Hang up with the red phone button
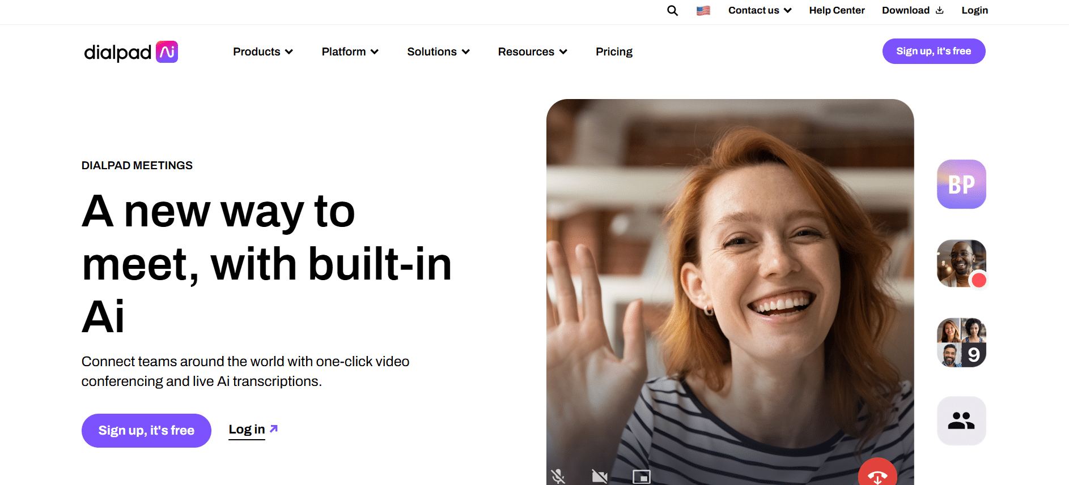Image resolution: width=1069 pixels, height=485 pixels. (877, 472)
